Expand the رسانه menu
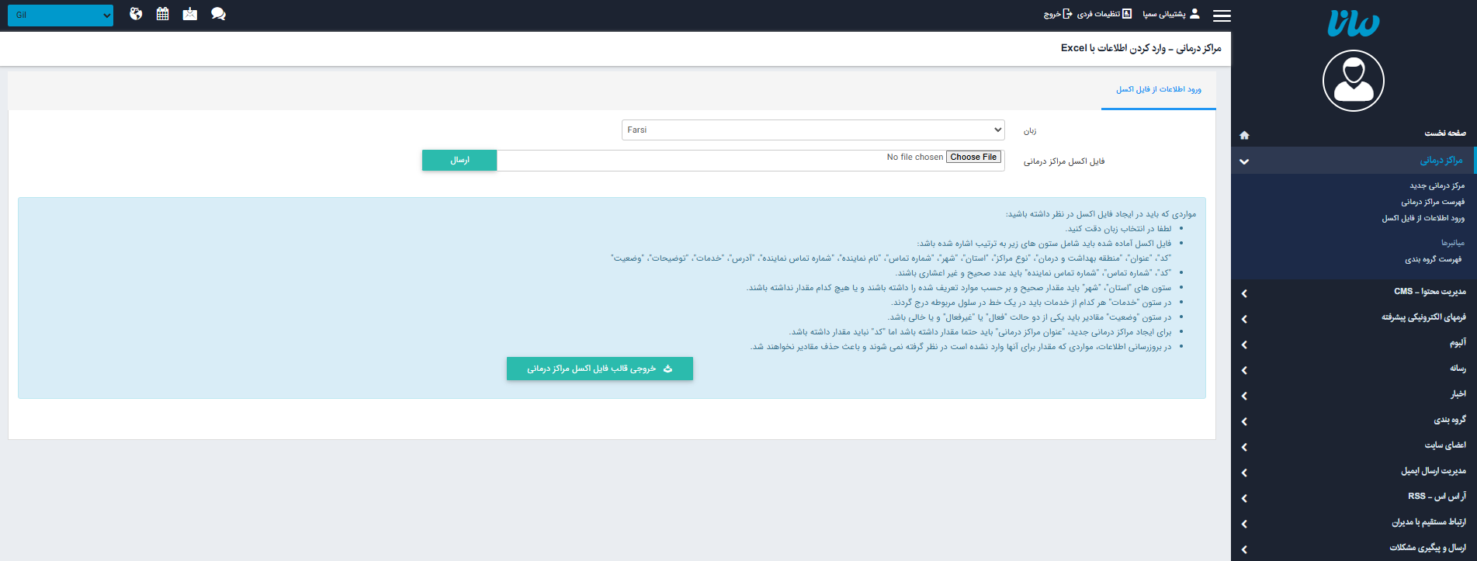Viewport: 1477px width, 561px height. tap(1354, 369)
